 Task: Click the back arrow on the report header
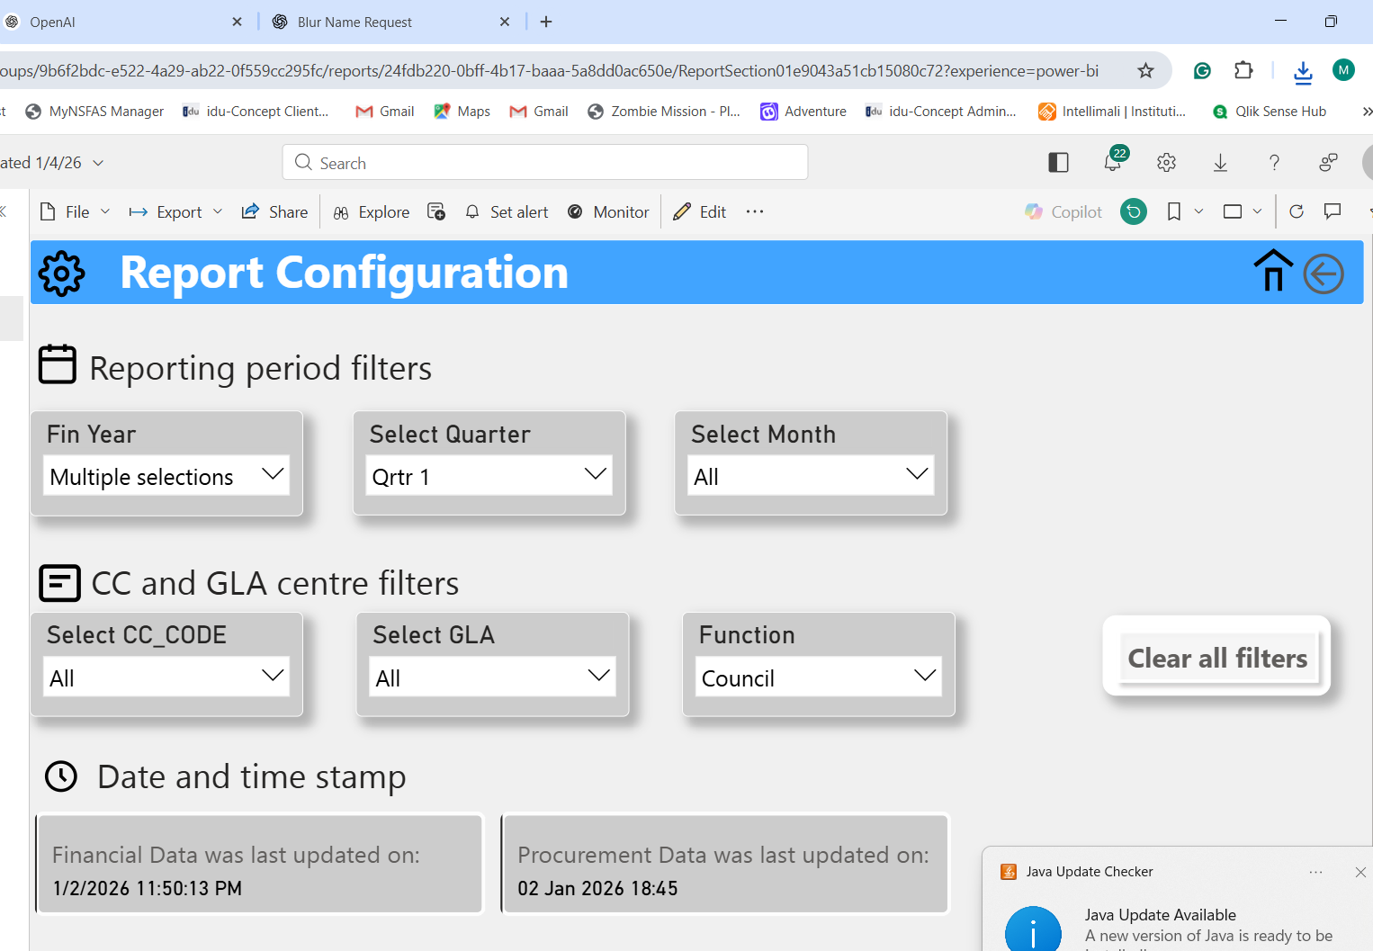(1323, 273)
